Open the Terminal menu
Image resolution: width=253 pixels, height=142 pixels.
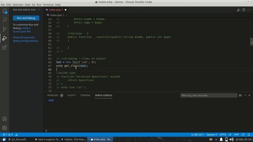48,5
